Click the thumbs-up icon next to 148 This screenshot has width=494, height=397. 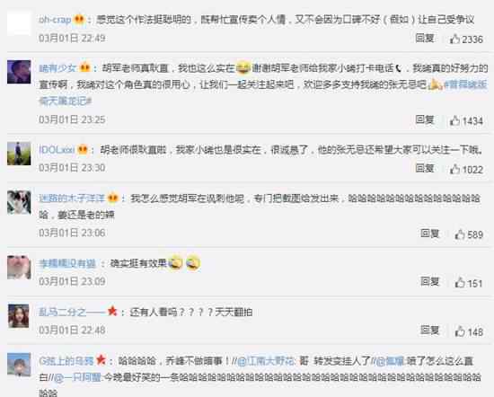460,331
